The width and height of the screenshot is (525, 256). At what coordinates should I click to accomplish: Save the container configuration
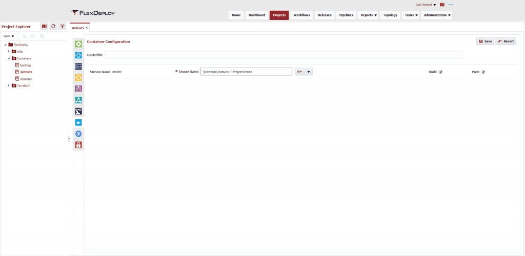point(485,41)
